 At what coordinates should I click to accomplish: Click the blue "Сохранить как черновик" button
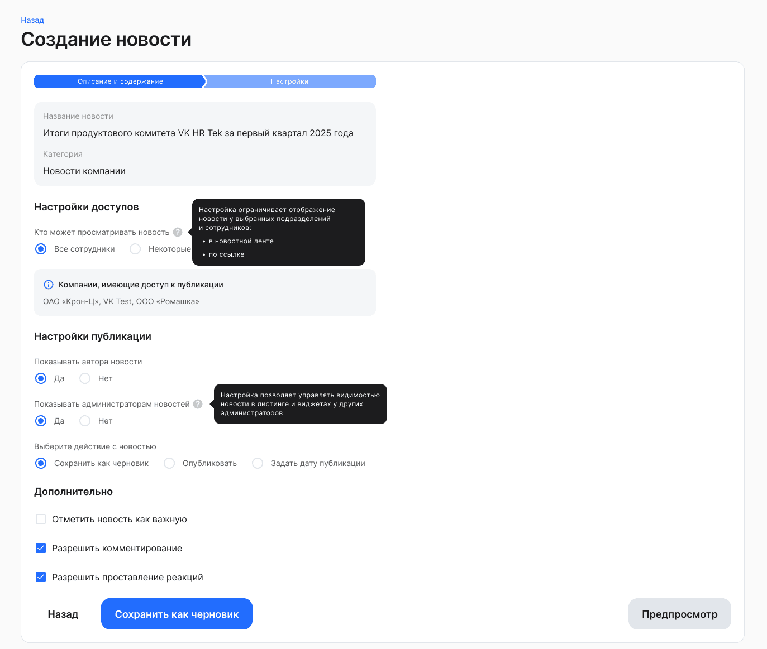(x=177, y=614)
